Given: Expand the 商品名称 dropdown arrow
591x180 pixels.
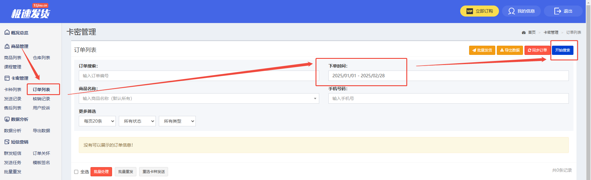Looking at the screenshot, I should [x=315, y=98].
